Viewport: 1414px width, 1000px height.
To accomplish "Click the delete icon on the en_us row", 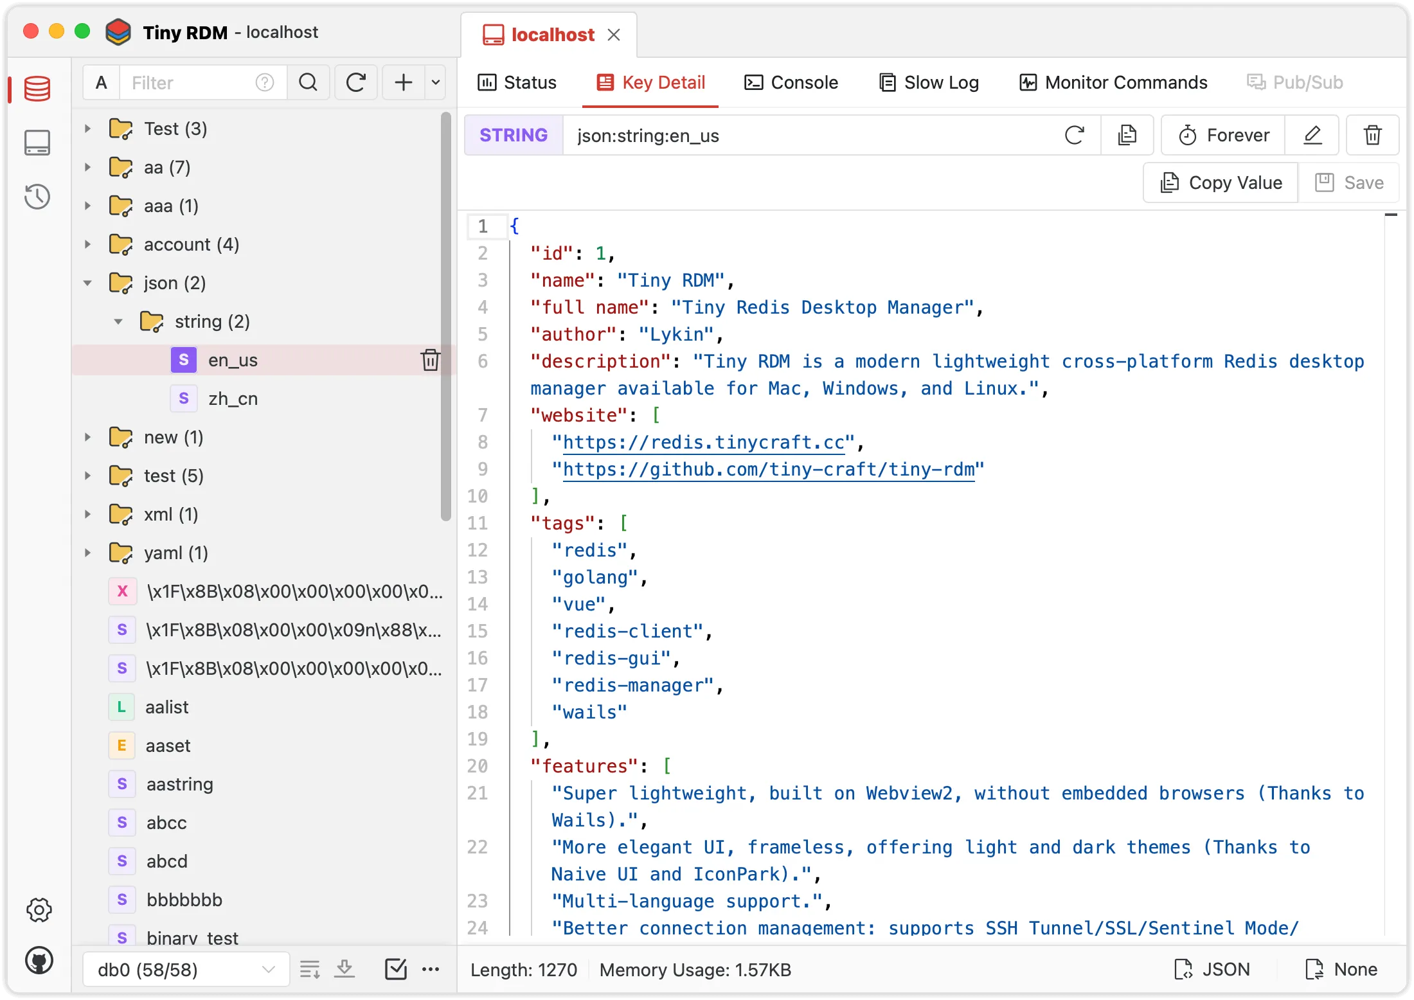I will pos(430,360).
